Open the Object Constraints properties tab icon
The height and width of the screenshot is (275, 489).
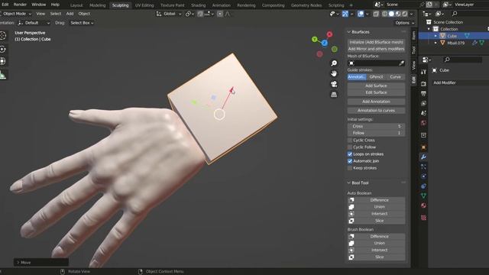pos(423,186)
